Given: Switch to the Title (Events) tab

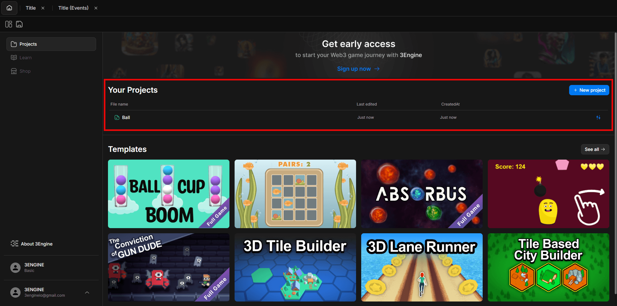Looking at the screenshot, I should 73,8.
